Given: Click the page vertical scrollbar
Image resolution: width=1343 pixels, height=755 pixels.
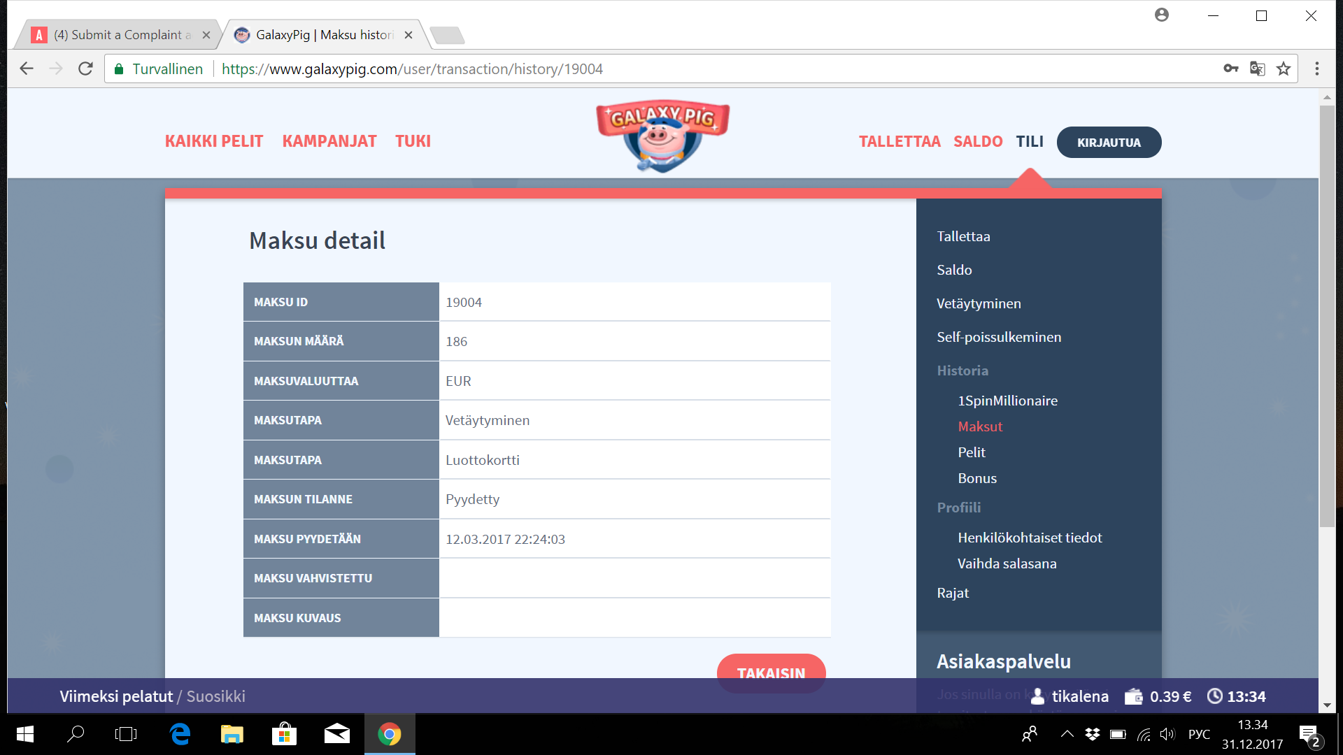Looking at the screenshot, I should (1327, 316).
